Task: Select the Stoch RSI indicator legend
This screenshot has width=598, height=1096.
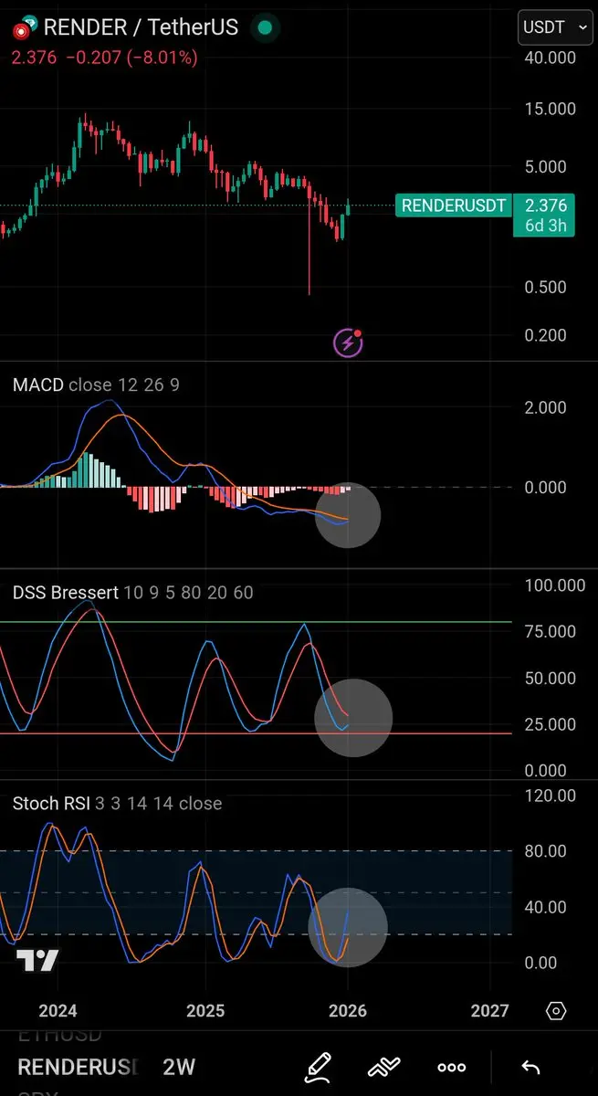Action: (117, 804)
